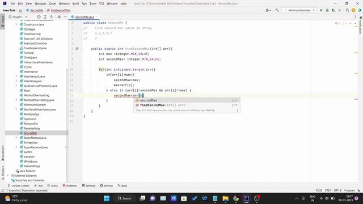363x204 pixels.
Task: Expand Inheritance2.java tree node
Action: coord(16,76)
